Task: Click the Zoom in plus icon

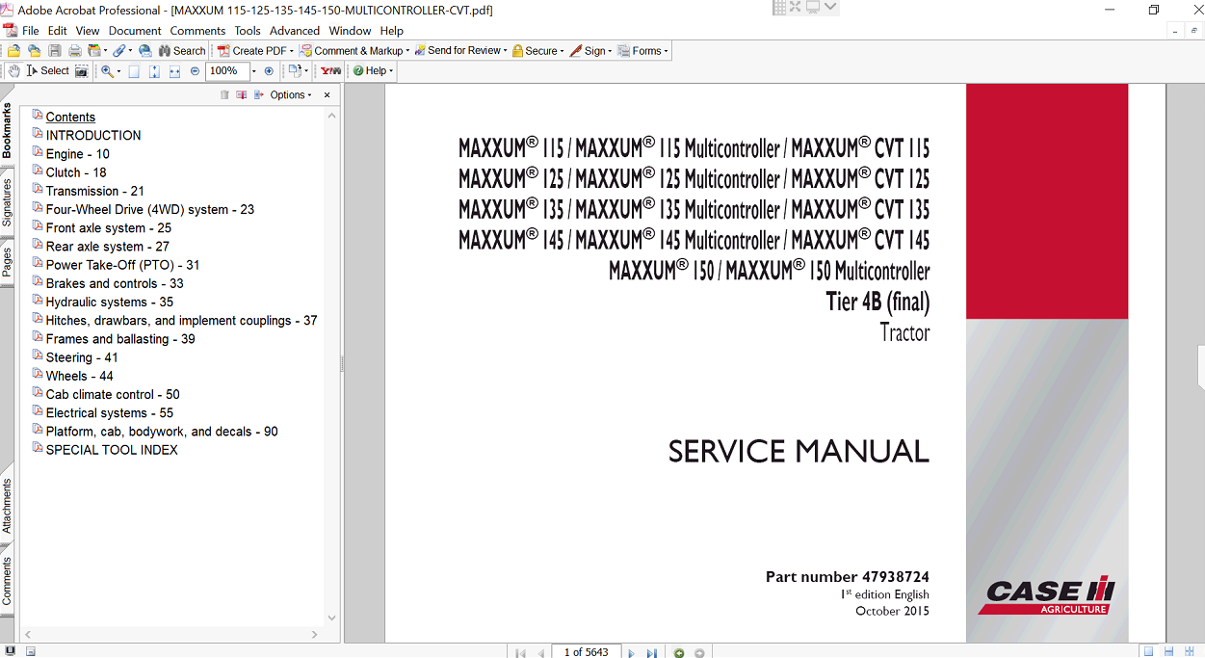Action: pos(269,71)
